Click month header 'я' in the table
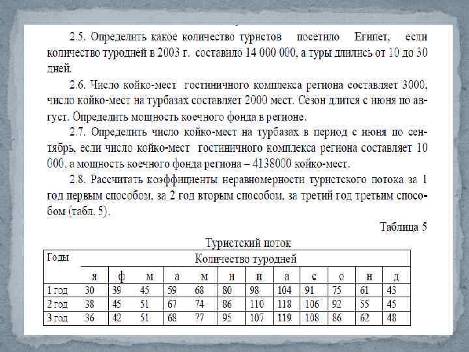The width and height of the screenshot is (469, 352). click(x=94, y=276)
